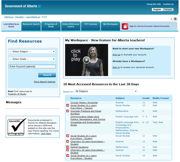The width and height of the screenshot is (180, 162).
Task: Open Improper Fractions and Mixed Numbers link
Action: point(86,112)
